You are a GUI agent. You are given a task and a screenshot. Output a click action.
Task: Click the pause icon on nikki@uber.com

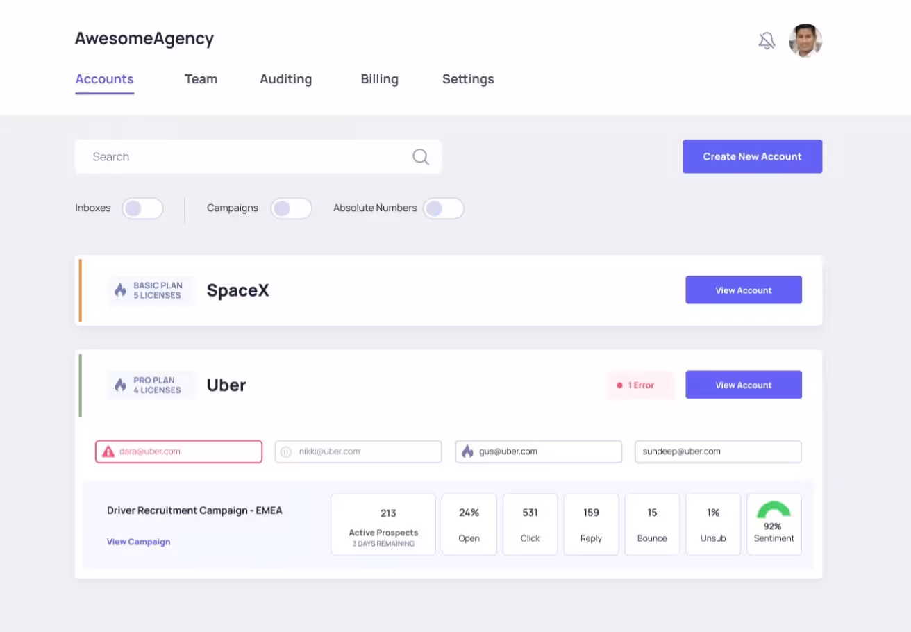coord(285,451)
